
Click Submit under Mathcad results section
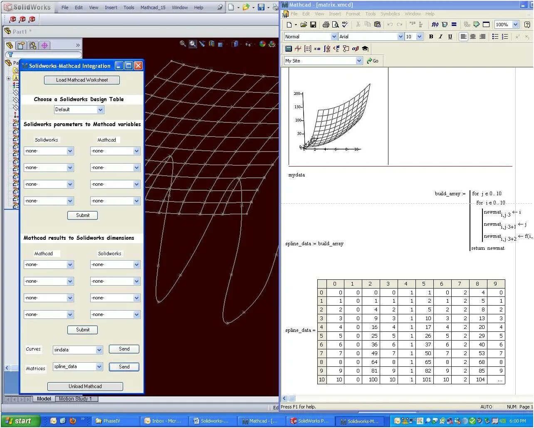(83, 330)
